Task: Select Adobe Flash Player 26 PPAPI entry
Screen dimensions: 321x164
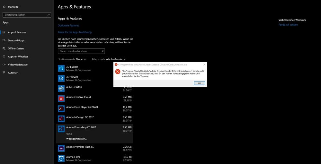Action: 94,109
